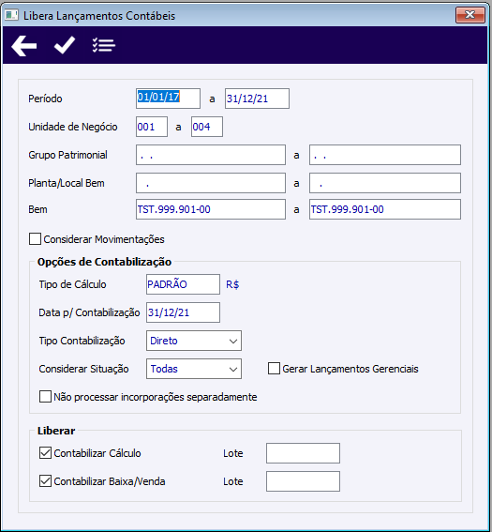The width and height of the screenshot is (492, 532).
Task: Click the Período start date field
Action: (168, 99)
